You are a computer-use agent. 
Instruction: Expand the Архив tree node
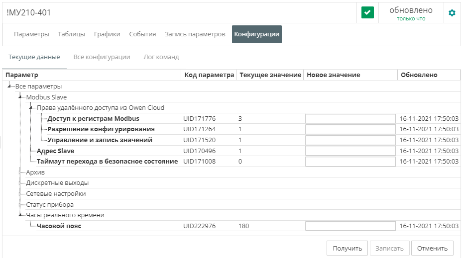[20, 172]
